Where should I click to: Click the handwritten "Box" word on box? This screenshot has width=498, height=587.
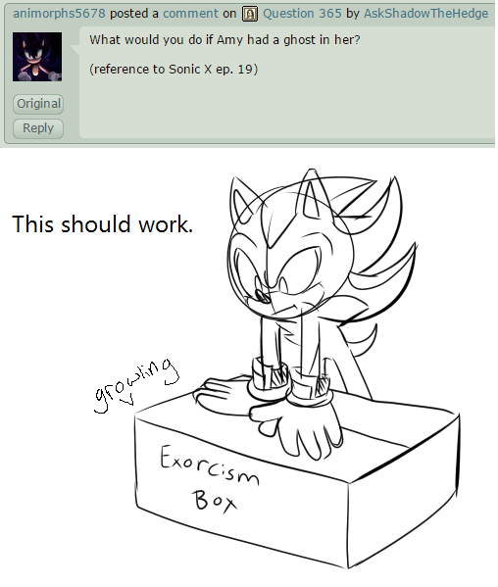[215, 502]
